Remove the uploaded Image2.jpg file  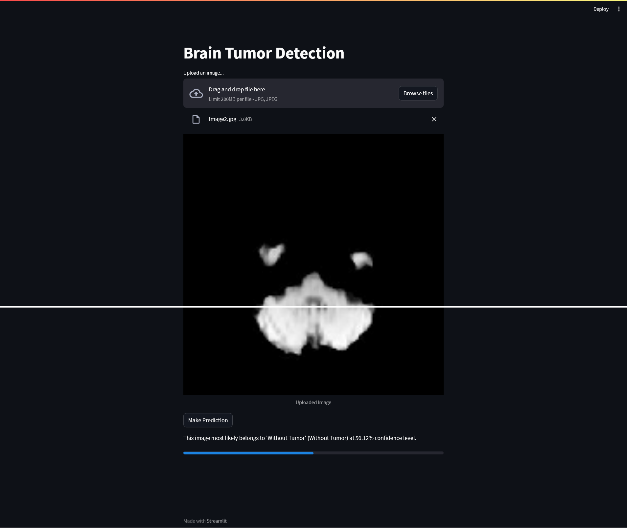click(x=434, y=119)
